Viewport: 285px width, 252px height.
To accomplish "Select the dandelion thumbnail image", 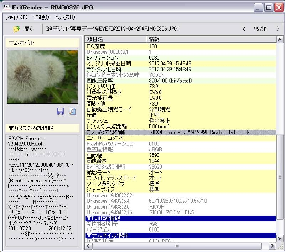I will (42, 77).
